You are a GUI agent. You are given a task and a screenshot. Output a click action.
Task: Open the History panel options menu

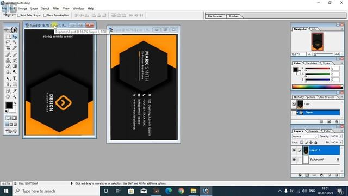point(342,97)
